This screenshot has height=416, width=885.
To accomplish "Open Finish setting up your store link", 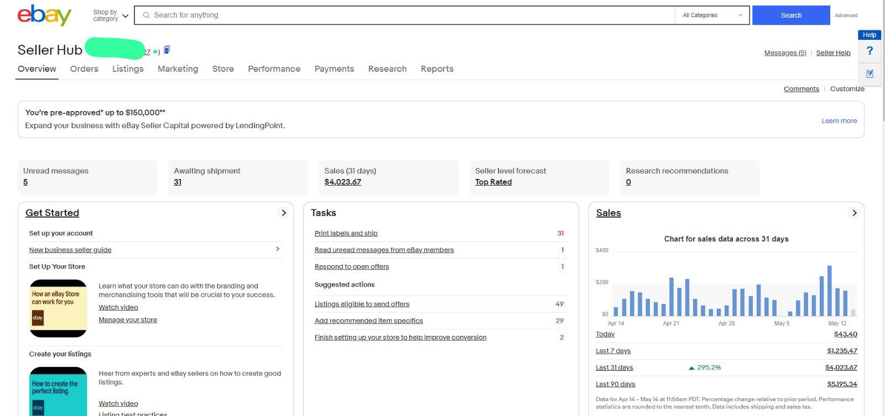I will (400, 337).
